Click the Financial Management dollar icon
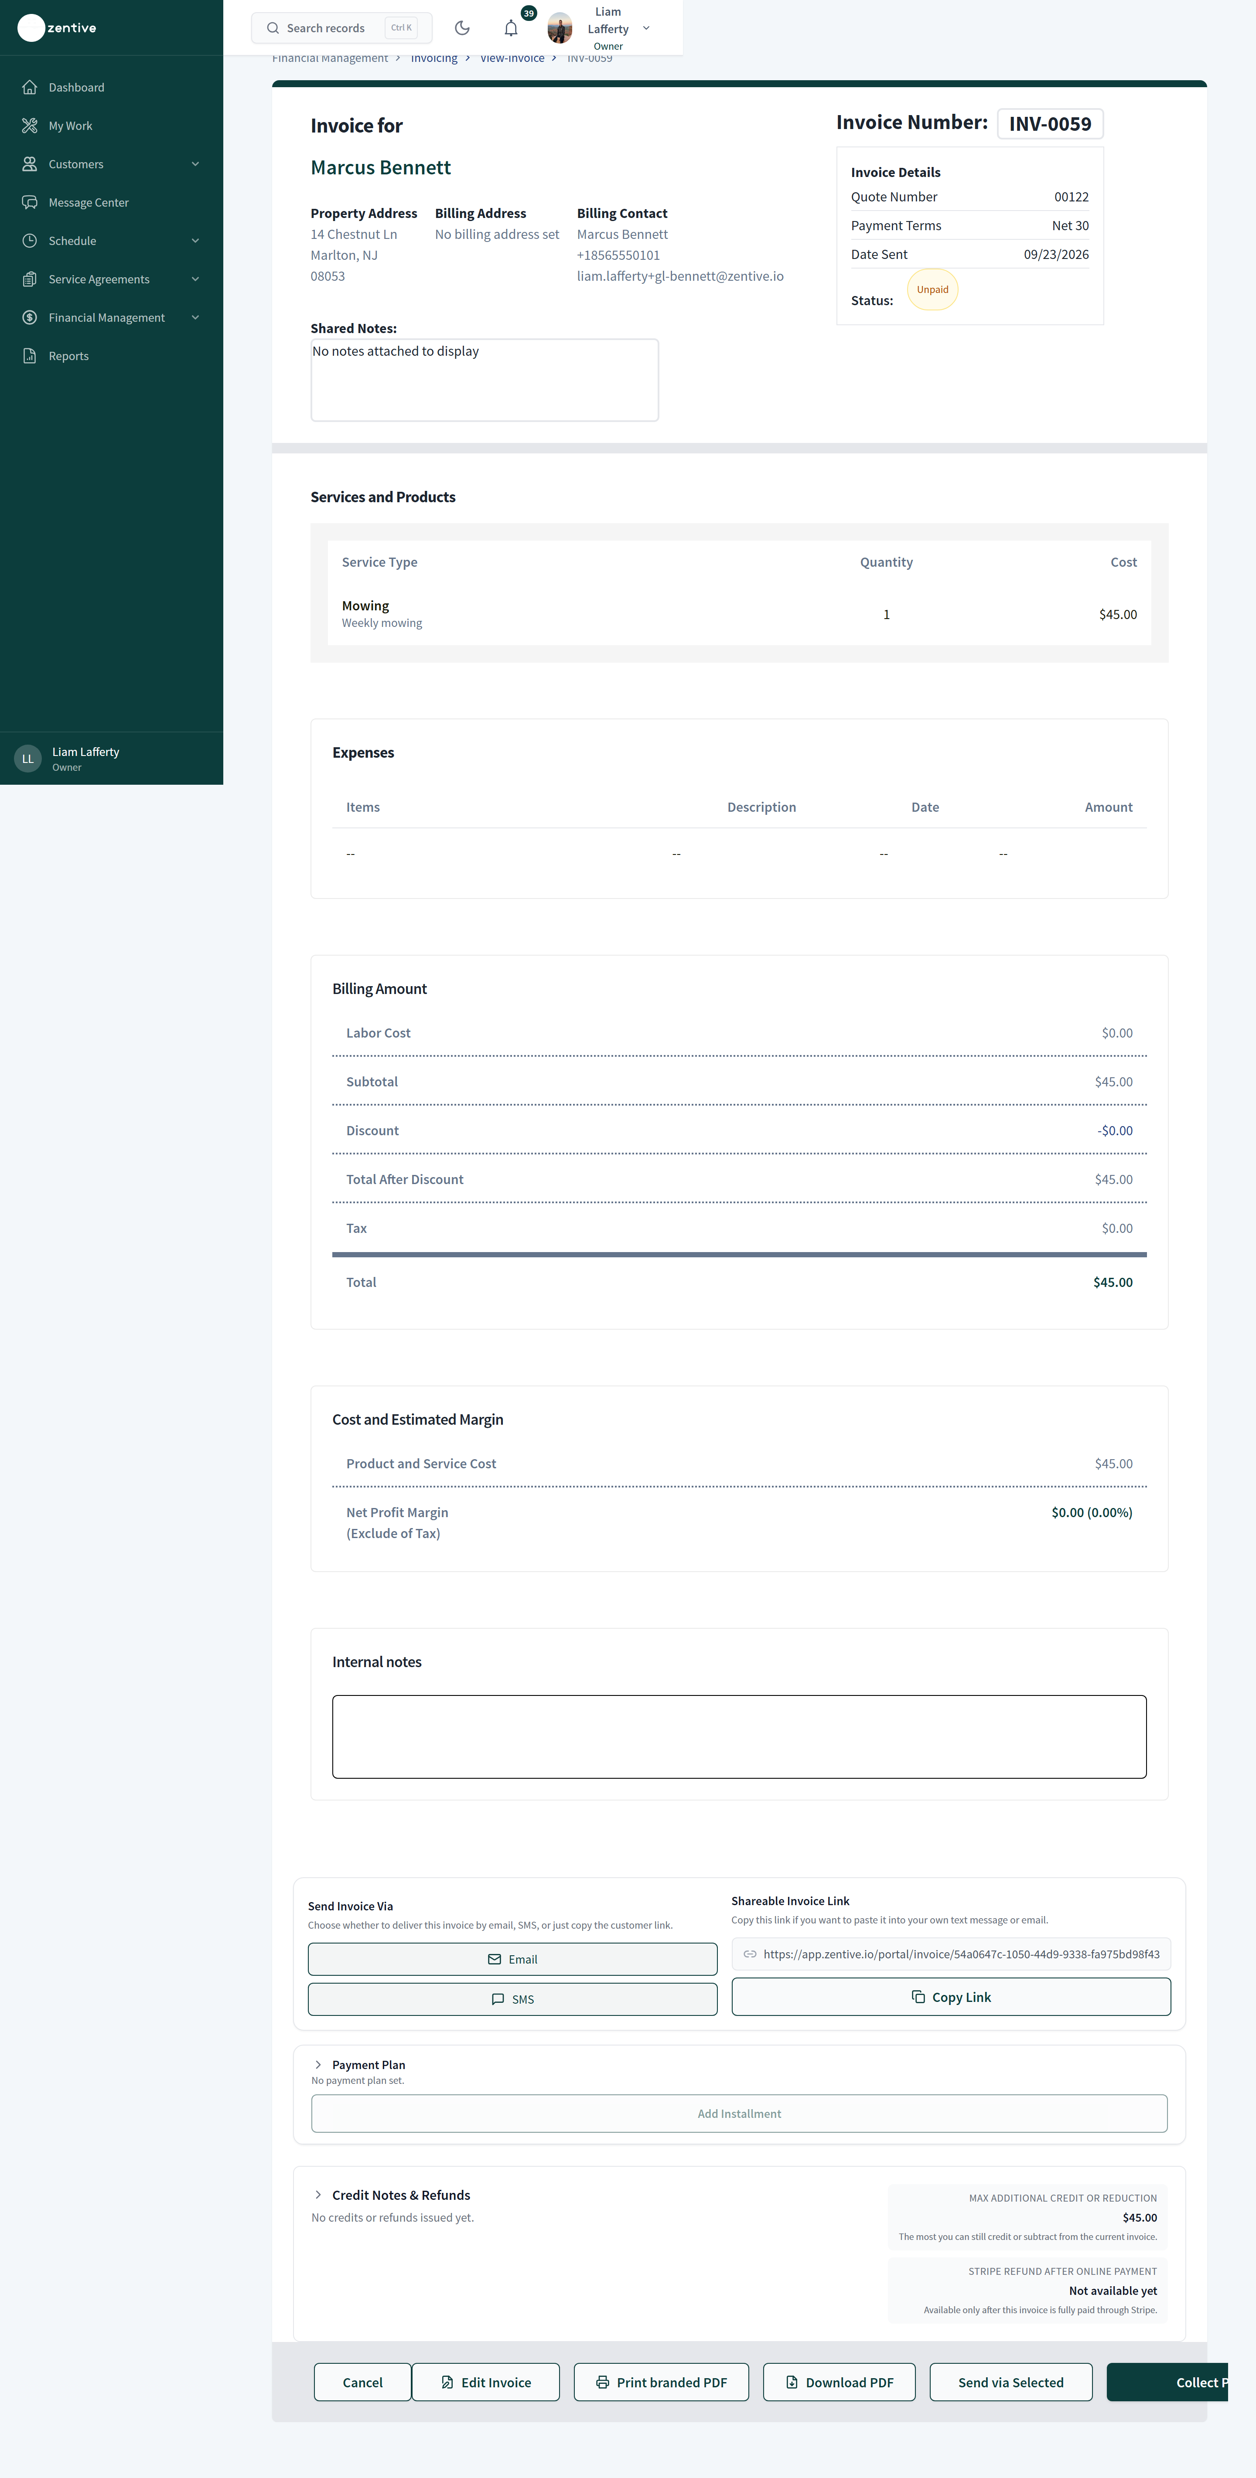The image size is (1256, 2478). coord(30,317)
